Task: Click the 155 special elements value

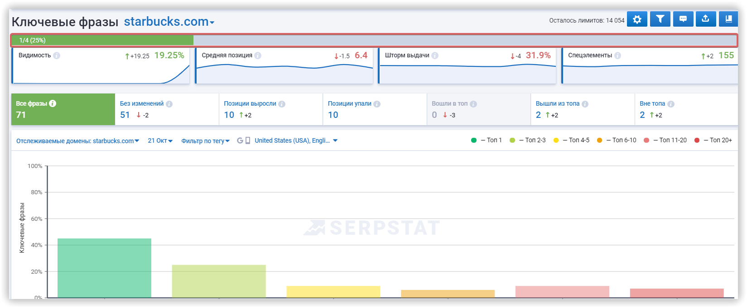Action: tap(726, 55)
